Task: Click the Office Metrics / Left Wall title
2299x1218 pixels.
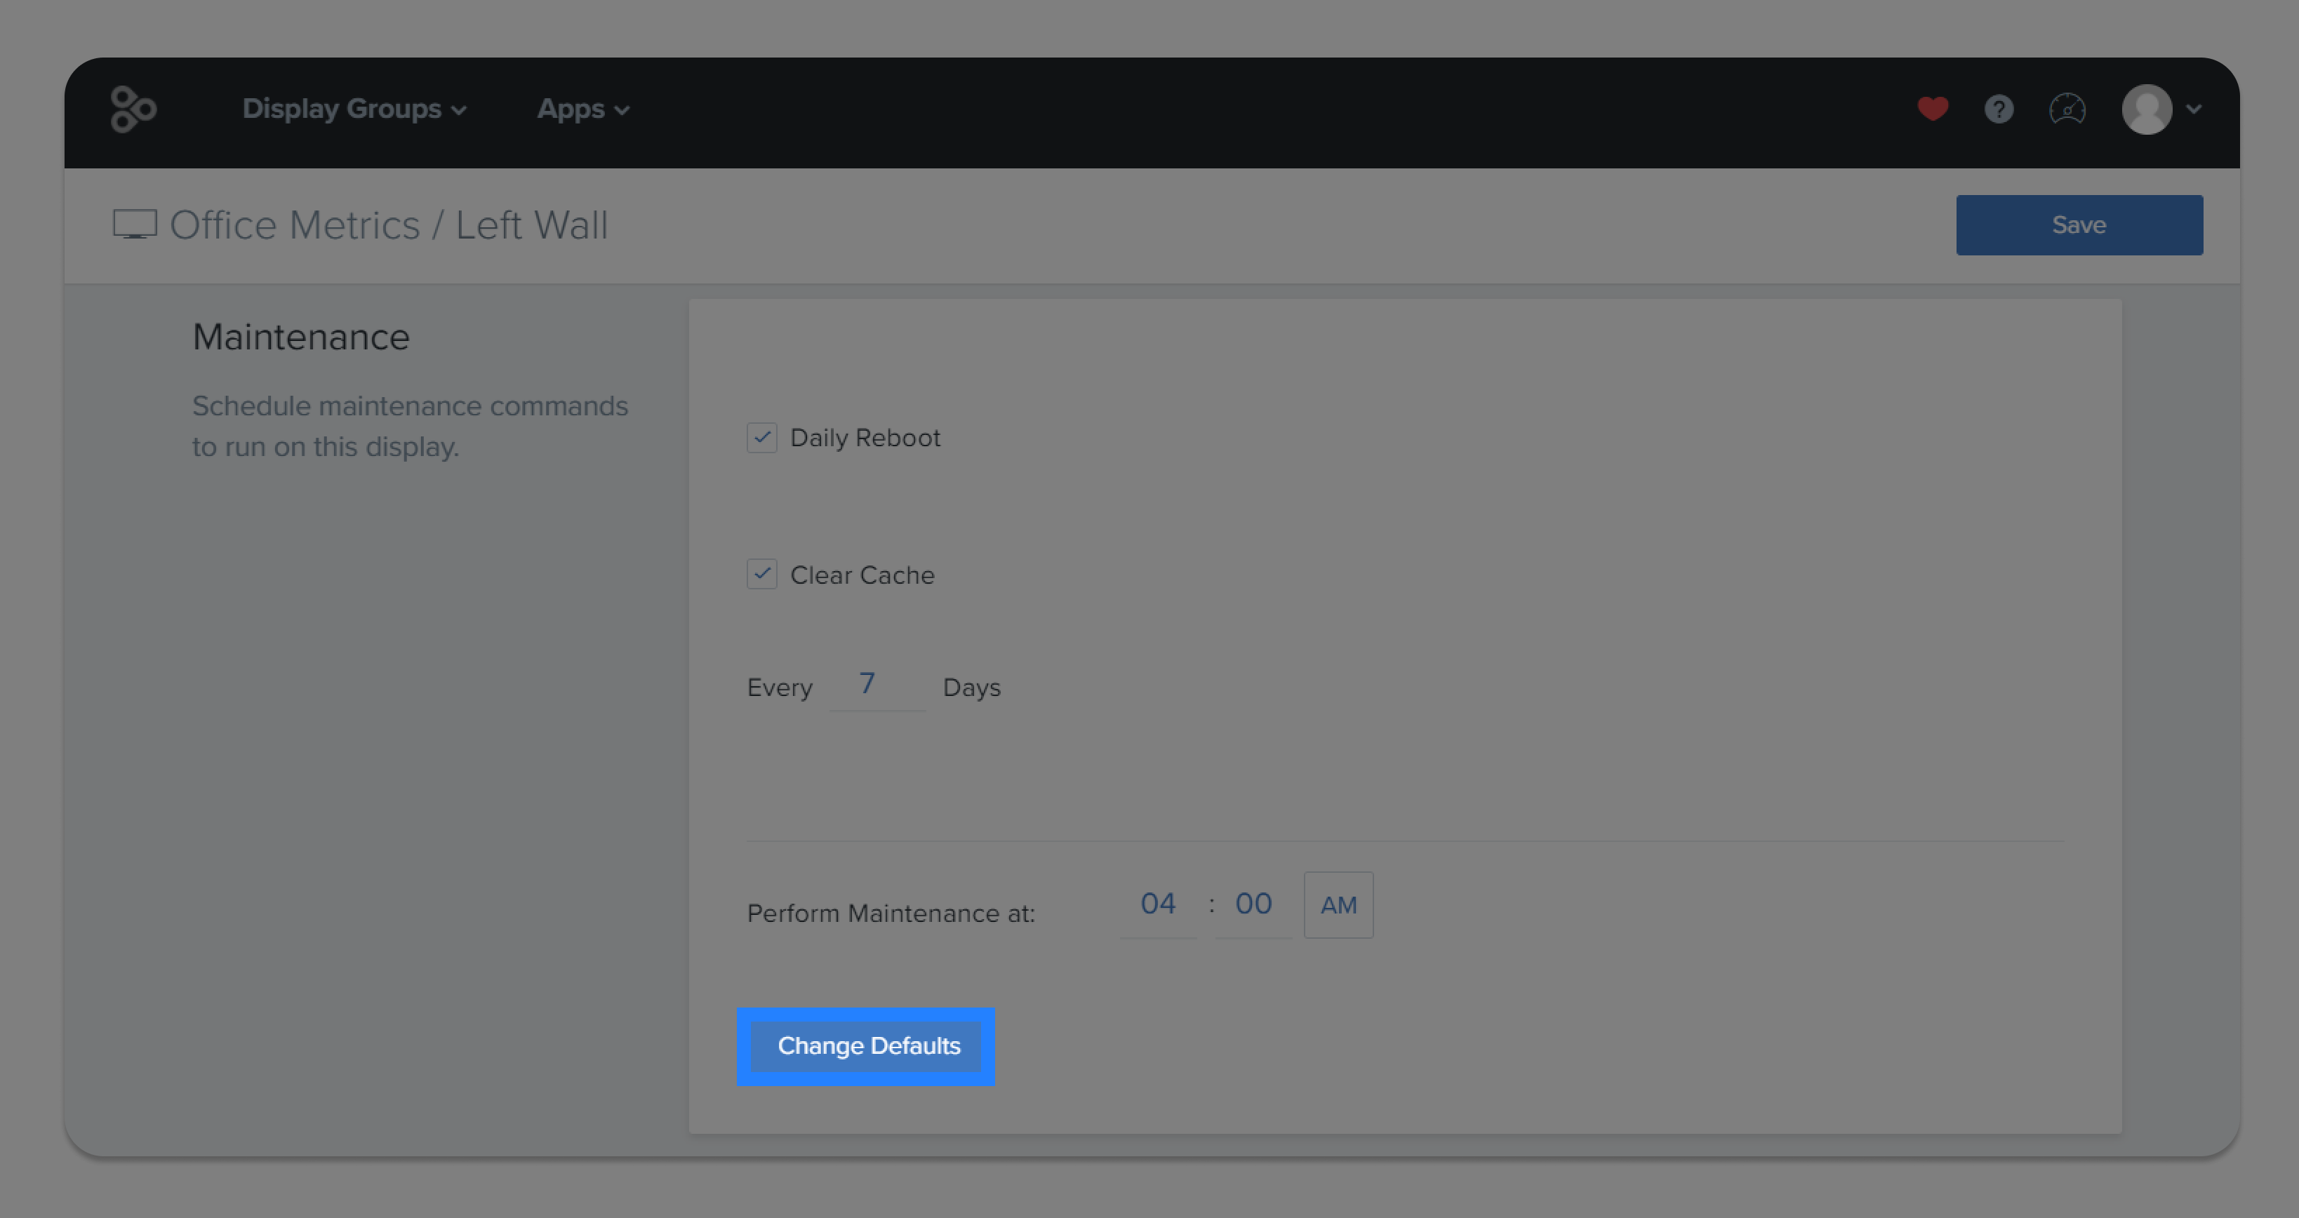Action: click(388, 225)
